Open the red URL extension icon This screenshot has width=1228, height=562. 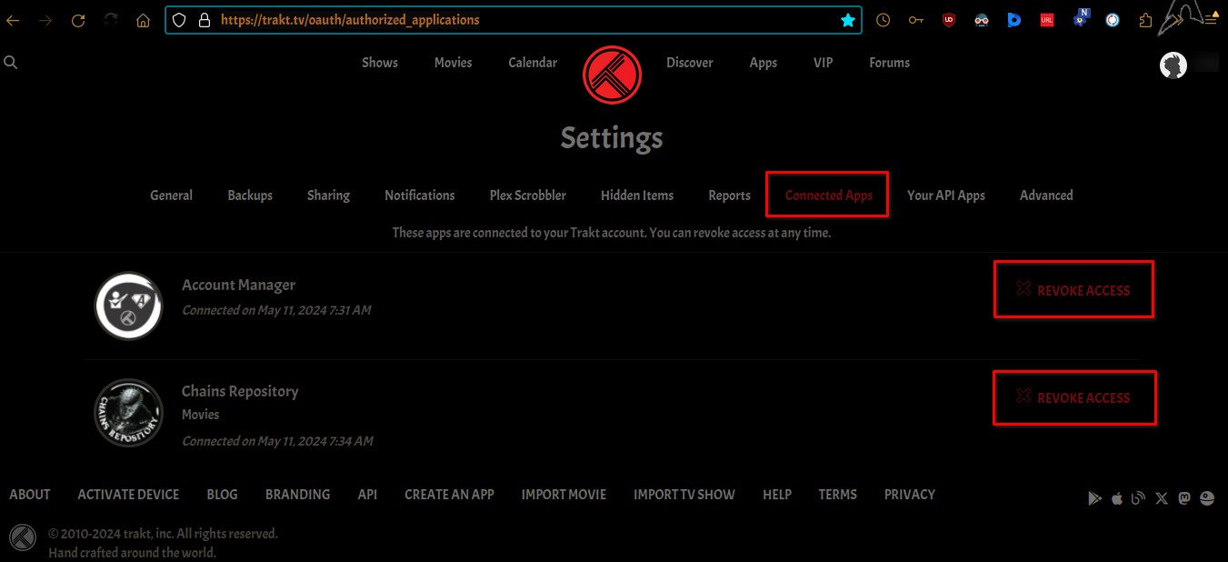click(x=1047, y=20)
